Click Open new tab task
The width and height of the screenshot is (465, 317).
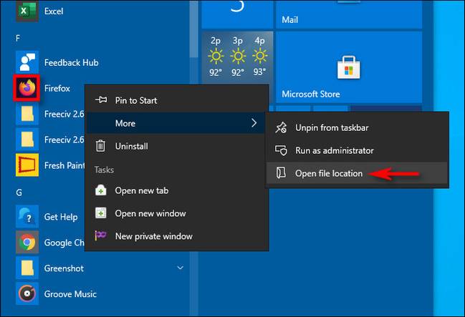(x=141, y=190)
